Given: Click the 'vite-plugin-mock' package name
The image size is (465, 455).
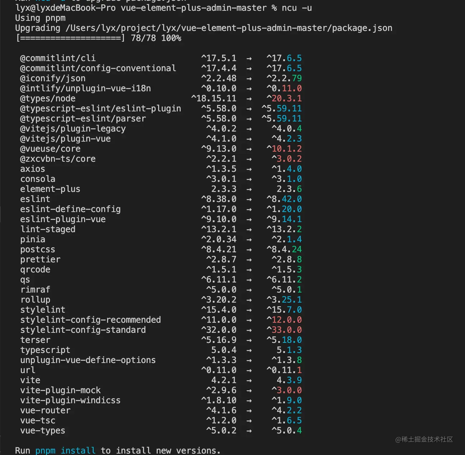Looking at the screenshot, I should pos(60,390).
